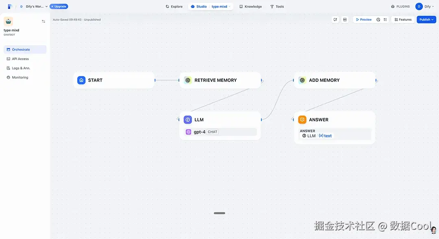This screenshot has width=439, height=239.
Task: View version history via the clock icon
Action: [x=378, y=19]
